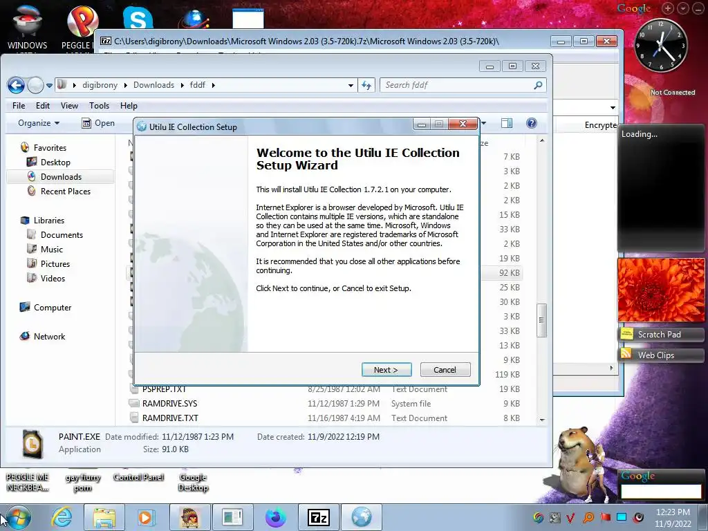Click the blue Help icon in Explorer

tap(532, 123)
